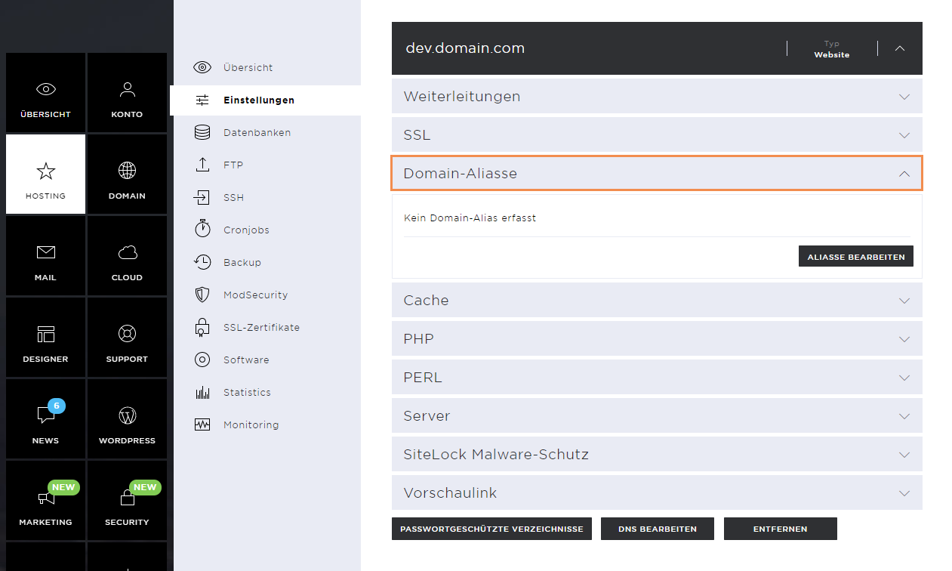
Task: Click 'Kein Domain-Alias erfasst' text
Action: click(x=470, y=218)
